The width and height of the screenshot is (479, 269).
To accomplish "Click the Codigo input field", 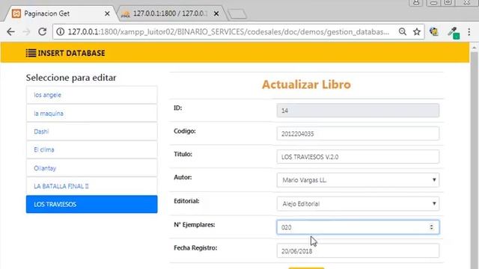I will pos(358,134).
